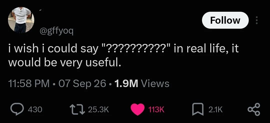The image size is (270, 123).
Task: Open the share icon at the row end
Action: [254, 109]
